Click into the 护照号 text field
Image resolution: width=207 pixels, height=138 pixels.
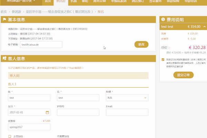click(x=78, y=112)
